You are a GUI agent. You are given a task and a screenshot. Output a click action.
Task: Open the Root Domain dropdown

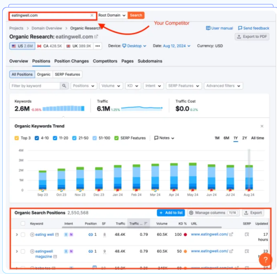[x=112, y=15]
